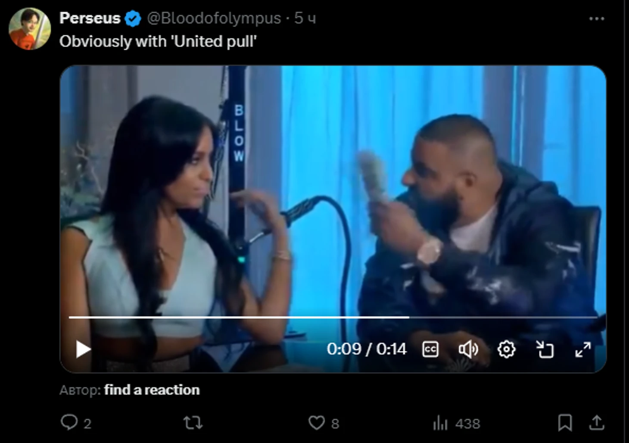Share the post via the upload icon

tap(597, 423)
